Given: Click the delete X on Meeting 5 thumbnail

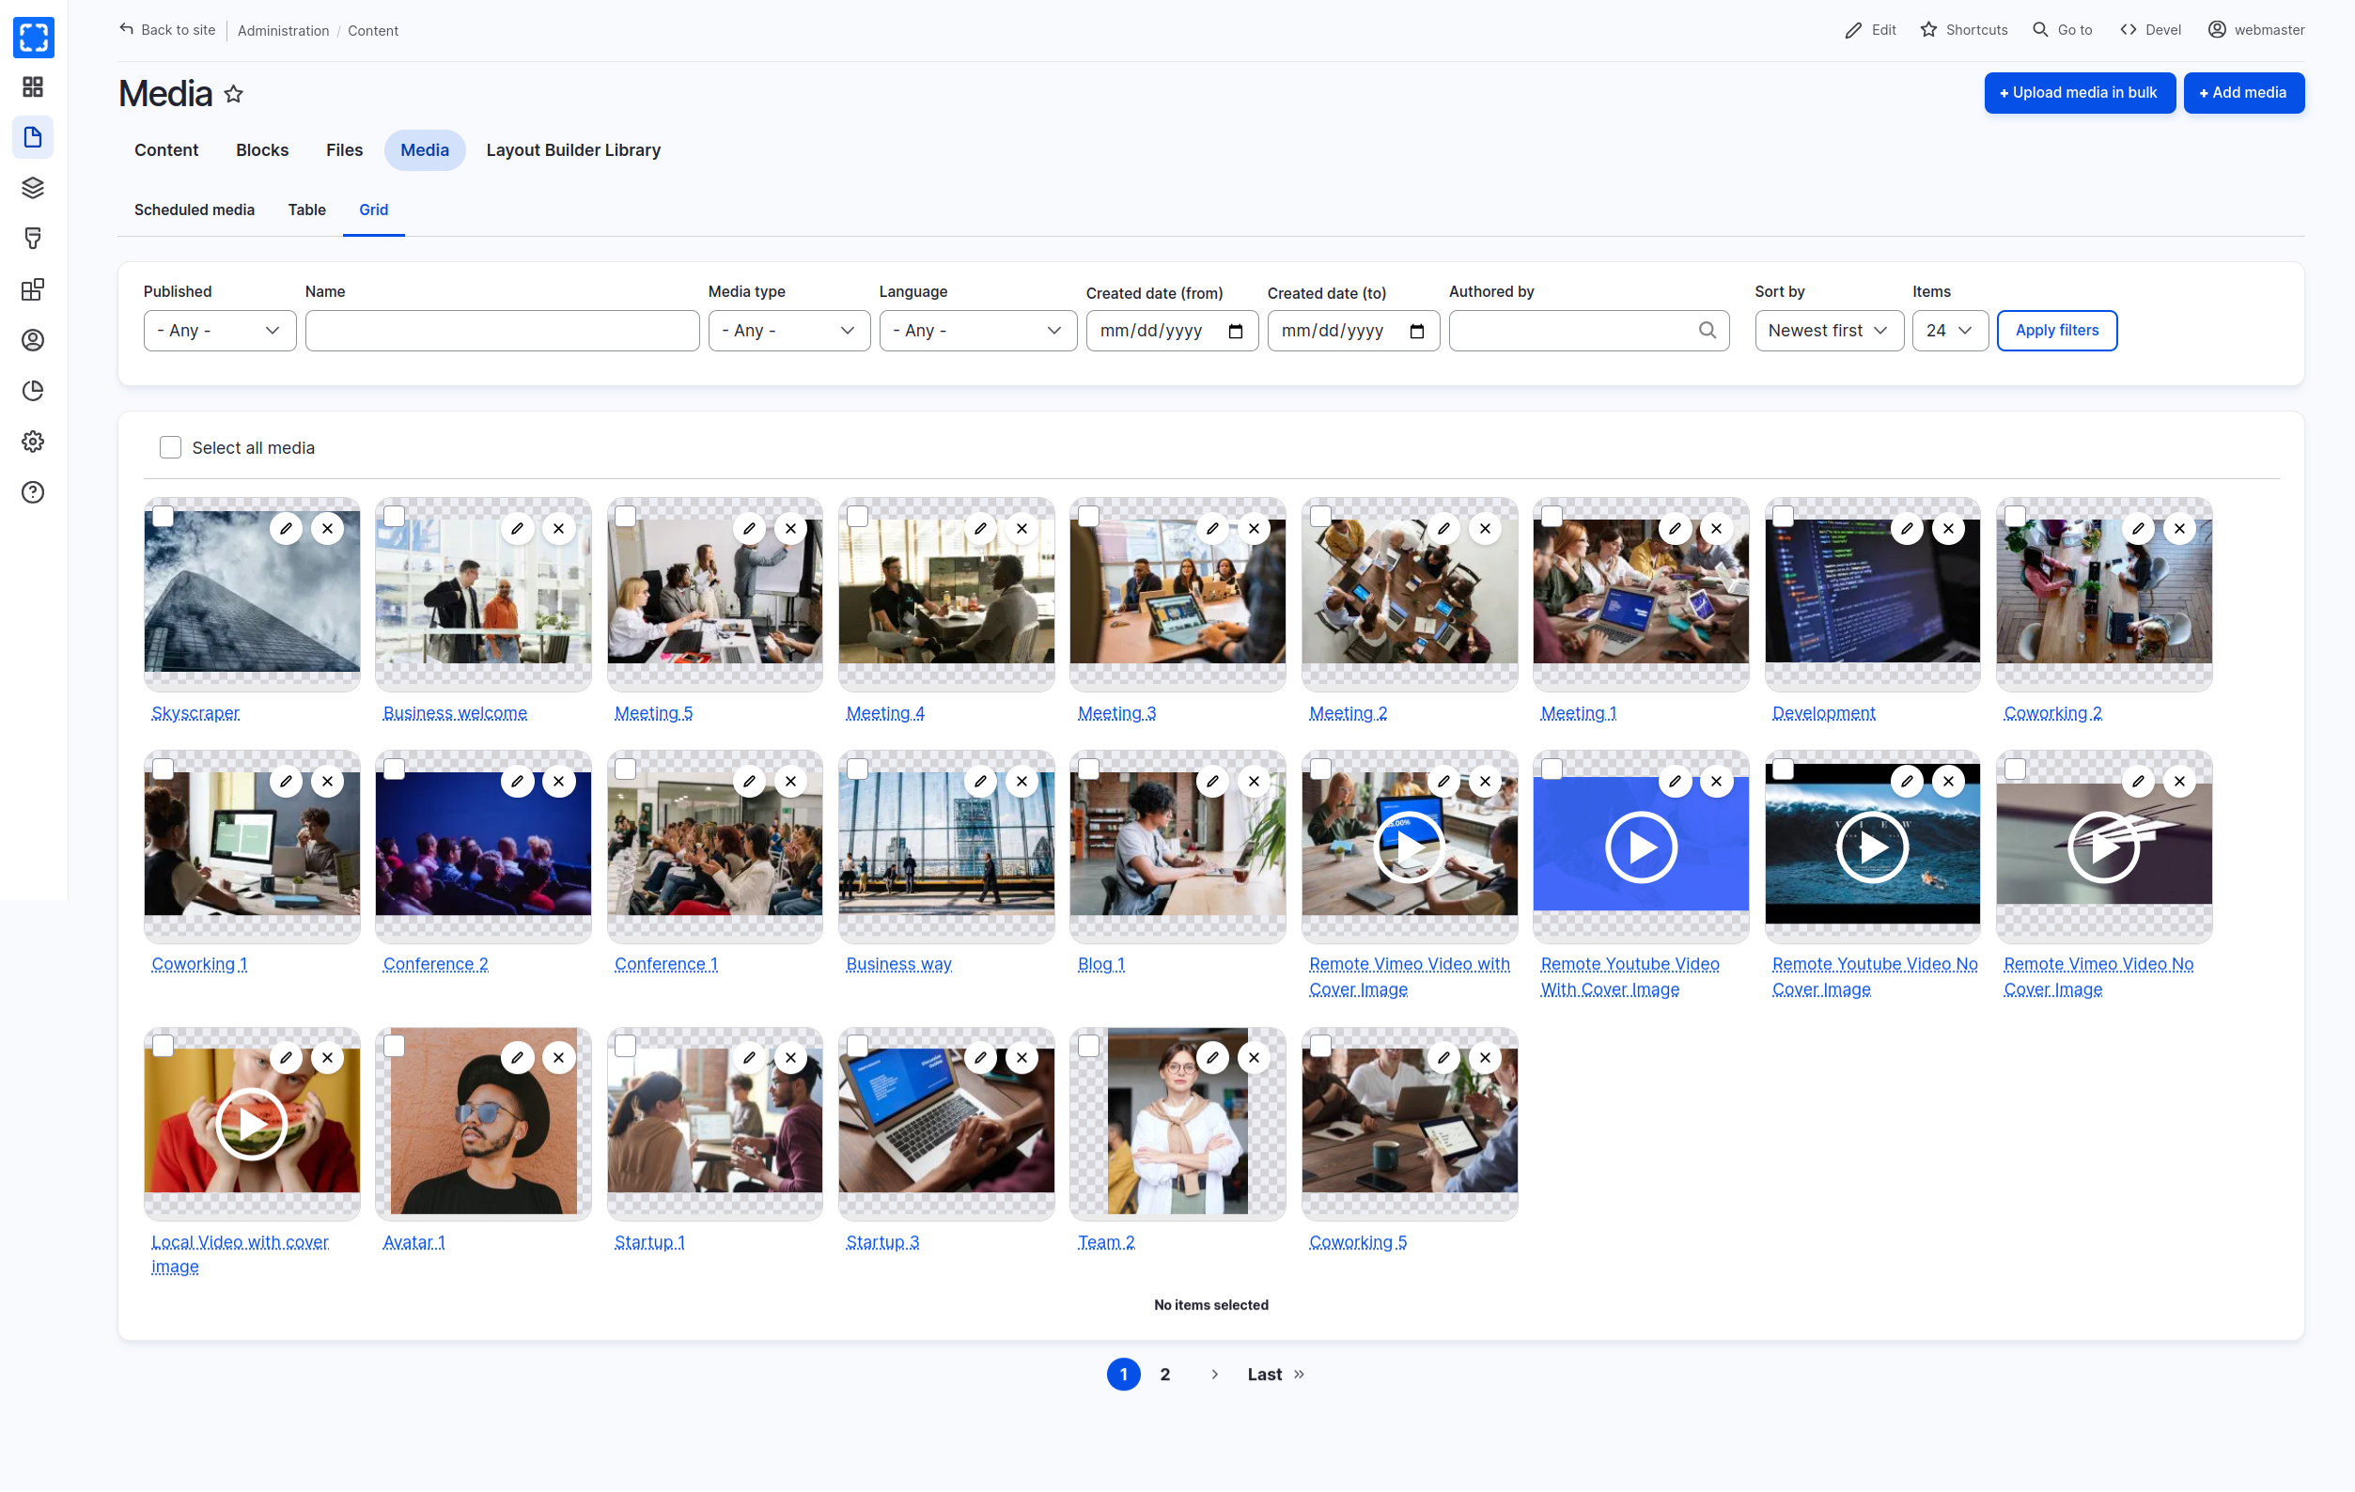Looking at the screenshot, I should tap(790, 529).
